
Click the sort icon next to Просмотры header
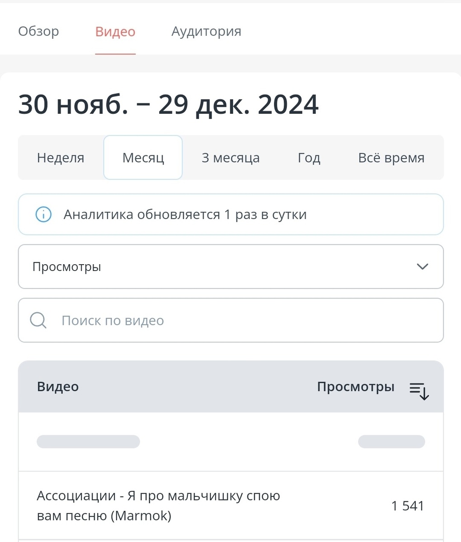coord(418,392)
